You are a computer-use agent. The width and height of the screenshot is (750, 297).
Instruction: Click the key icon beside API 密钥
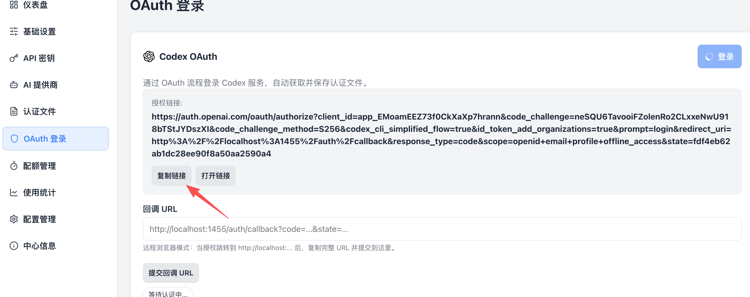tap(14, 58)
